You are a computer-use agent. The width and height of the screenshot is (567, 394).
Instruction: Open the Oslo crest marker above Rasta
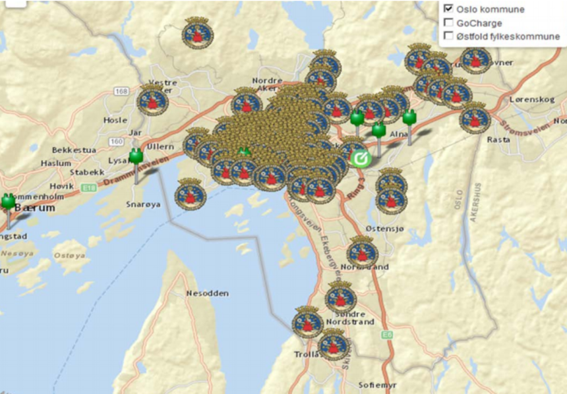[475, 118]
